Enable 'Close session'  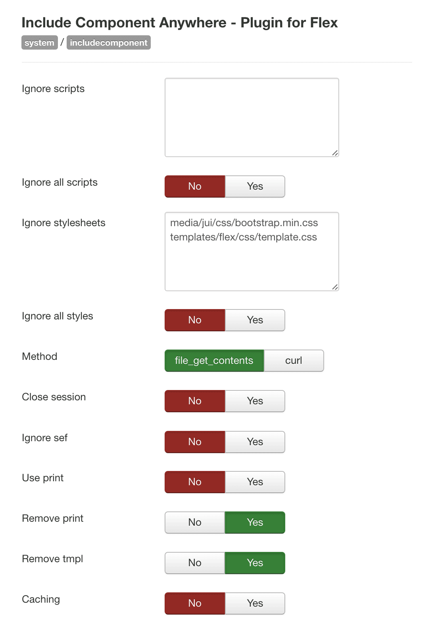click(x=255, y=401)
